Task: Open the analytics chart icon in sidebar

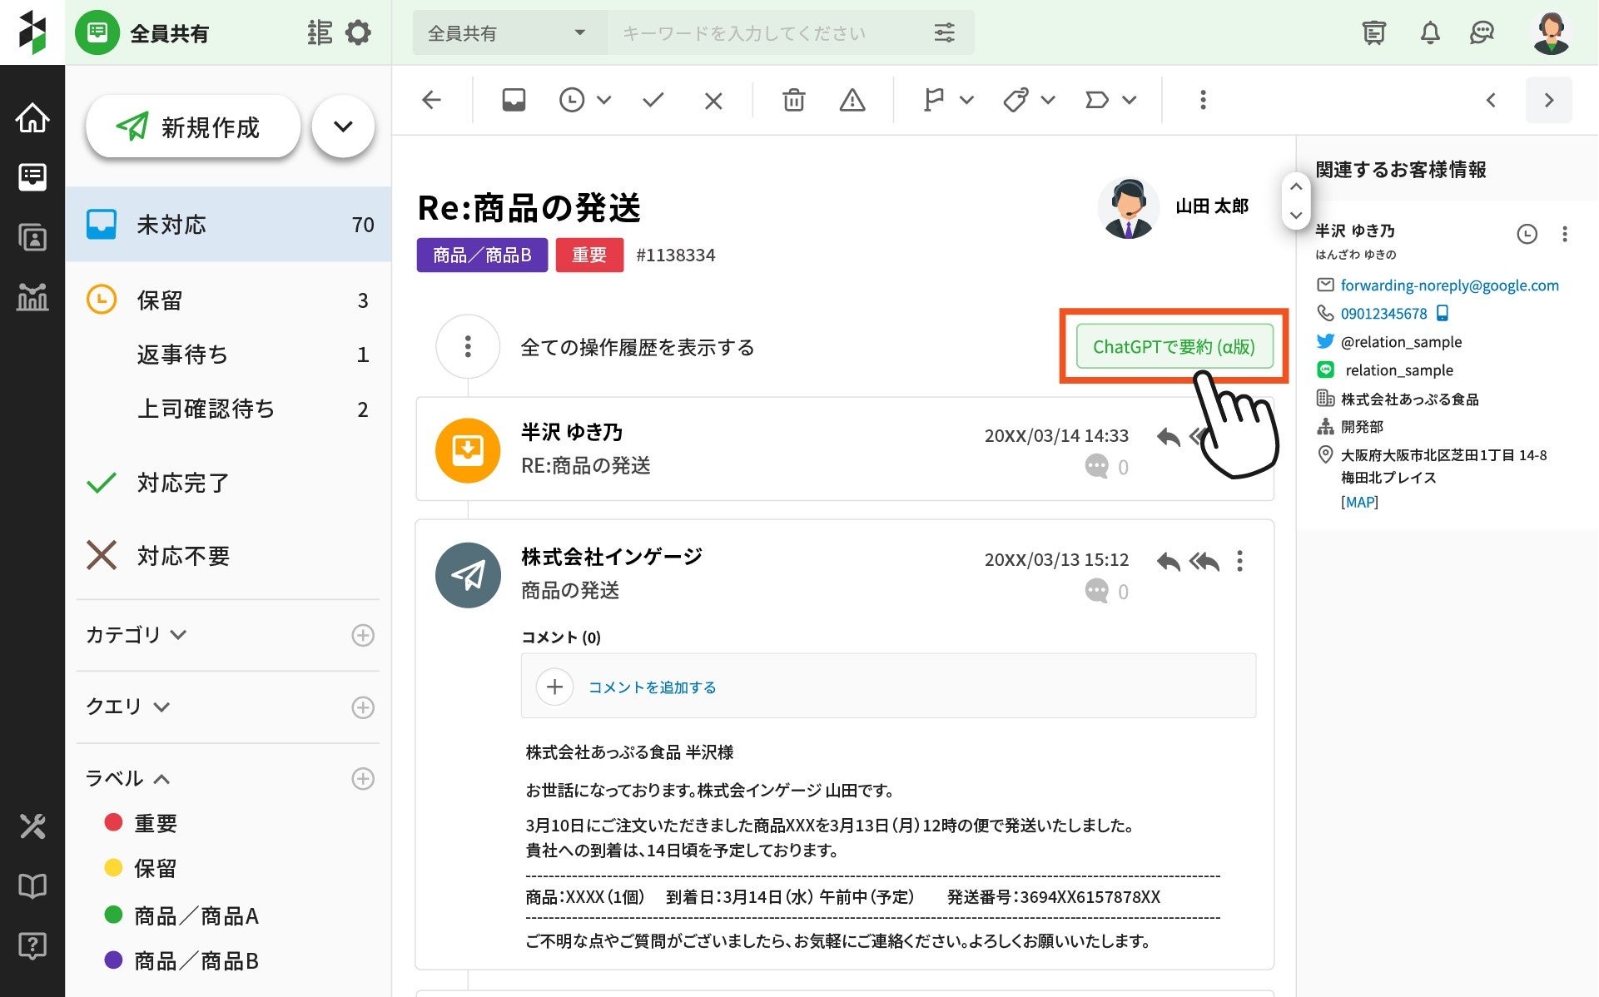Action: click(x=32, y=297)
